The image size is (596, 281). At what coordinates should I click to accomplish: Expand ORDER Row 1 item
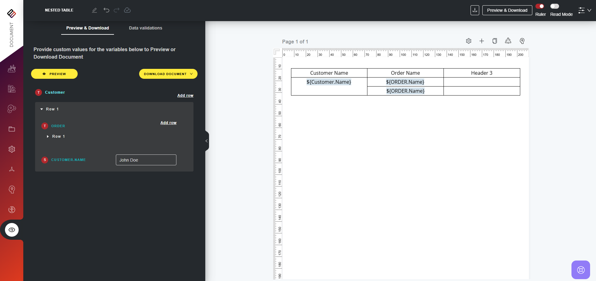[48, 136]
